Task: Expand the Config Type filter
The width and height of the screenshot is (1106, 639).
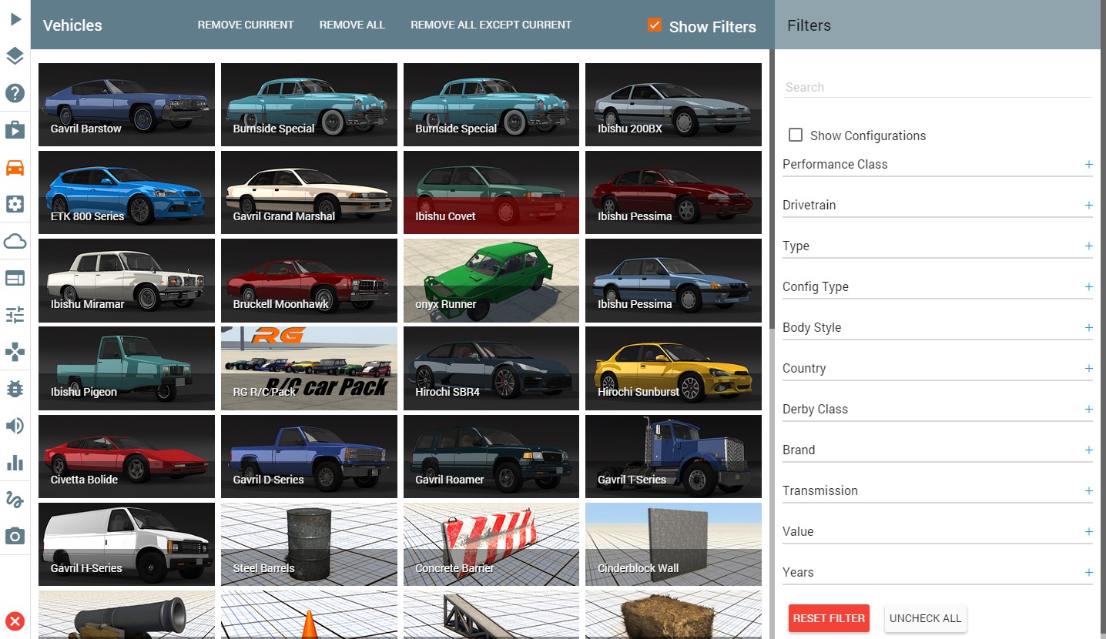Action: (x=937, y=286)
